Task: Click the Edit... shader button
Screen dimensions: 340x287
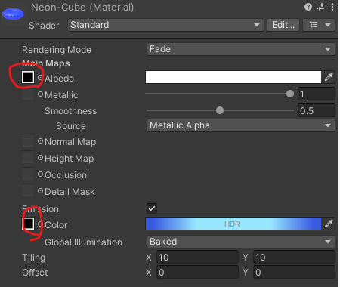Action: click(x=283, y=25)
